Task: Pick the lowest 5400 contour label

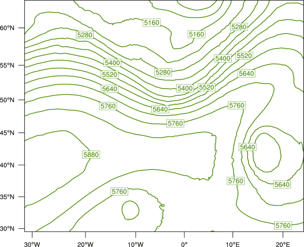Action: [x=185, y=89]
